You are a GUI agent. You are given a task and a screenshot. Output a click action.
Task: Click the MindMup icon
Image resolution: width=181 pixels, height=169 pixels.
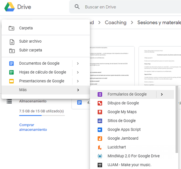100,156
